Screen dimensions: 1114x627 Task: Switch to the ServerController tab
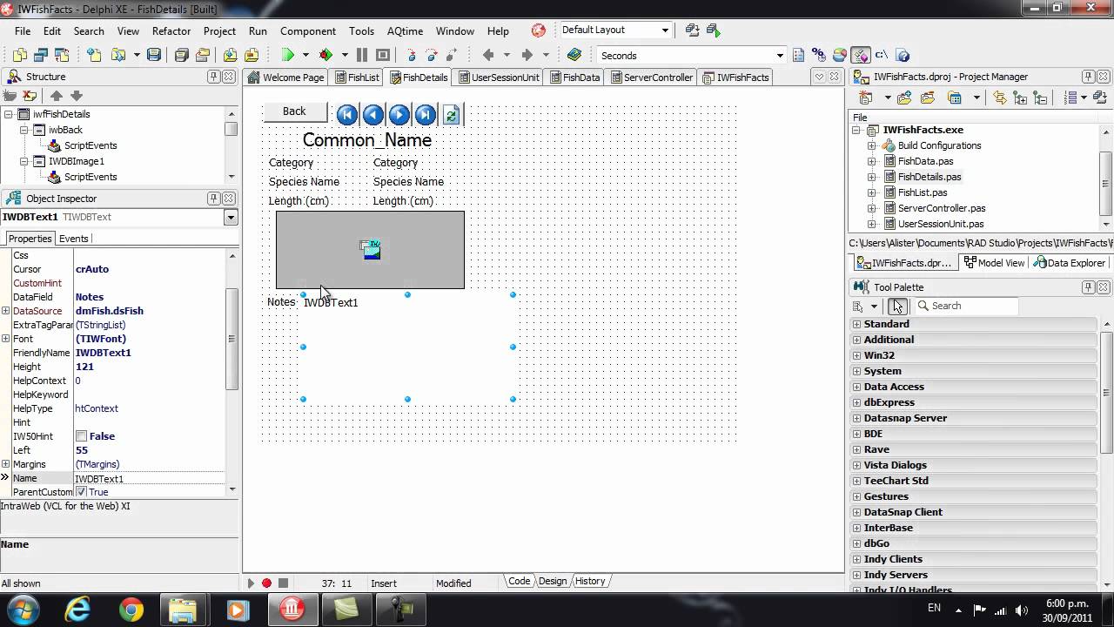[651, 78]
